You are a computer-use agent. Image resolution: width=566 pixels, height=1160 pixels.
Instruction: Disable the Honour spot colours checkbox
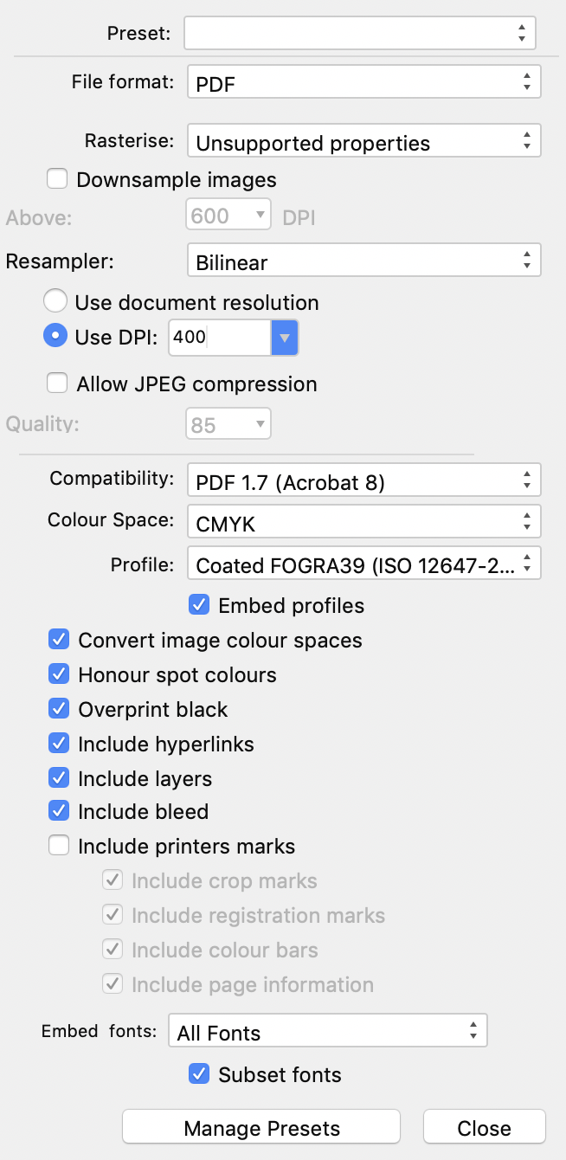(59, 673)
